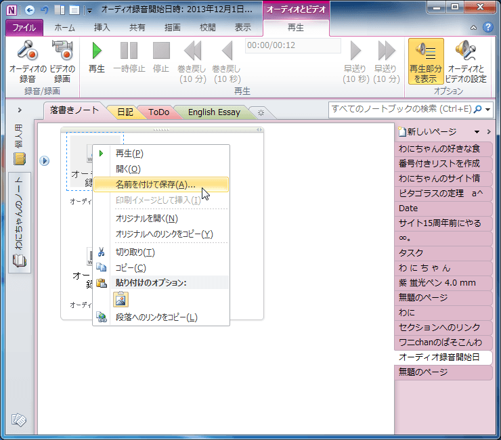Click the back arrow in quick access toolbar
501x440 pixels.
(x=29, y=10)
